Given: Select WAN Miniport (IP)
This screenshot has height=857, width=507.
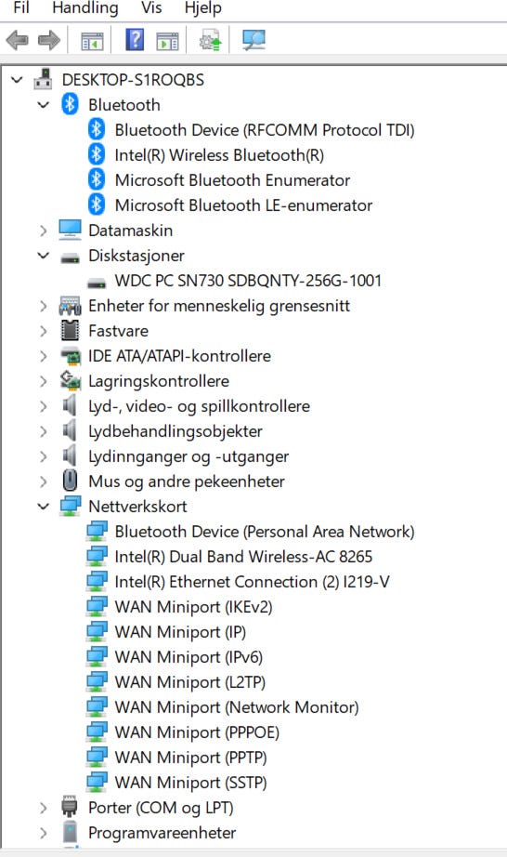Looking at the screenshot, I should click(180, 632).
